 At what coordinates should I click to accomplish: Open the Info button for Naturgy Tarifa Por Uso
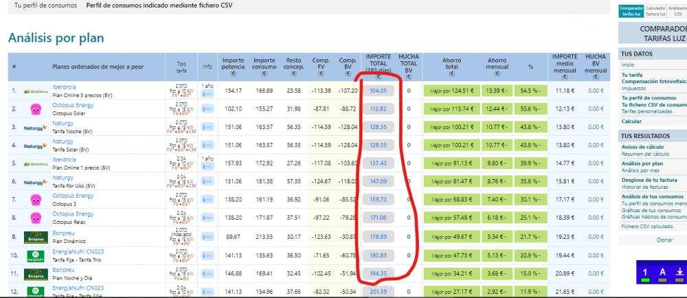click(x=207, y=181)
